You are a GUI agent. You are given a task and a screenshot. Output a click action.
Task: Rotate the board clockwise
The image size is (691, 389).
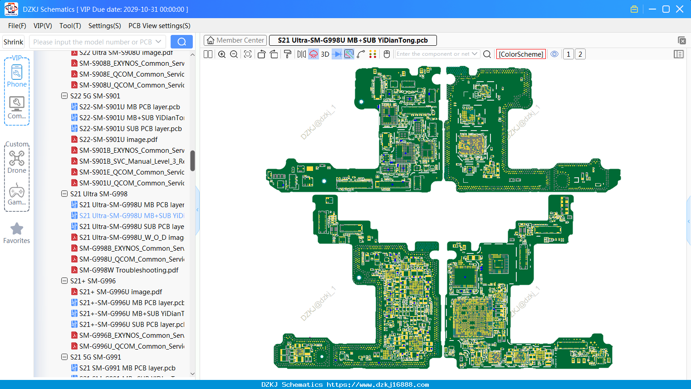(274, 54)
